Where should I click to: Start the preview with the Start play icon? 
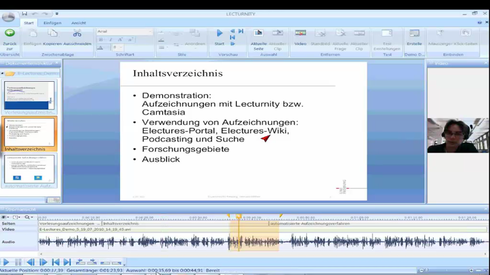pos(219,33)
